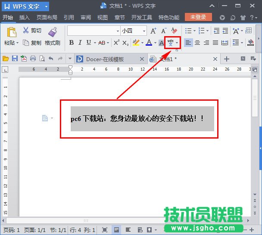The width and height of the screenshot is (262, 235).
Task: Toggle strikethrough AB formatting
Action: [102, 43]
